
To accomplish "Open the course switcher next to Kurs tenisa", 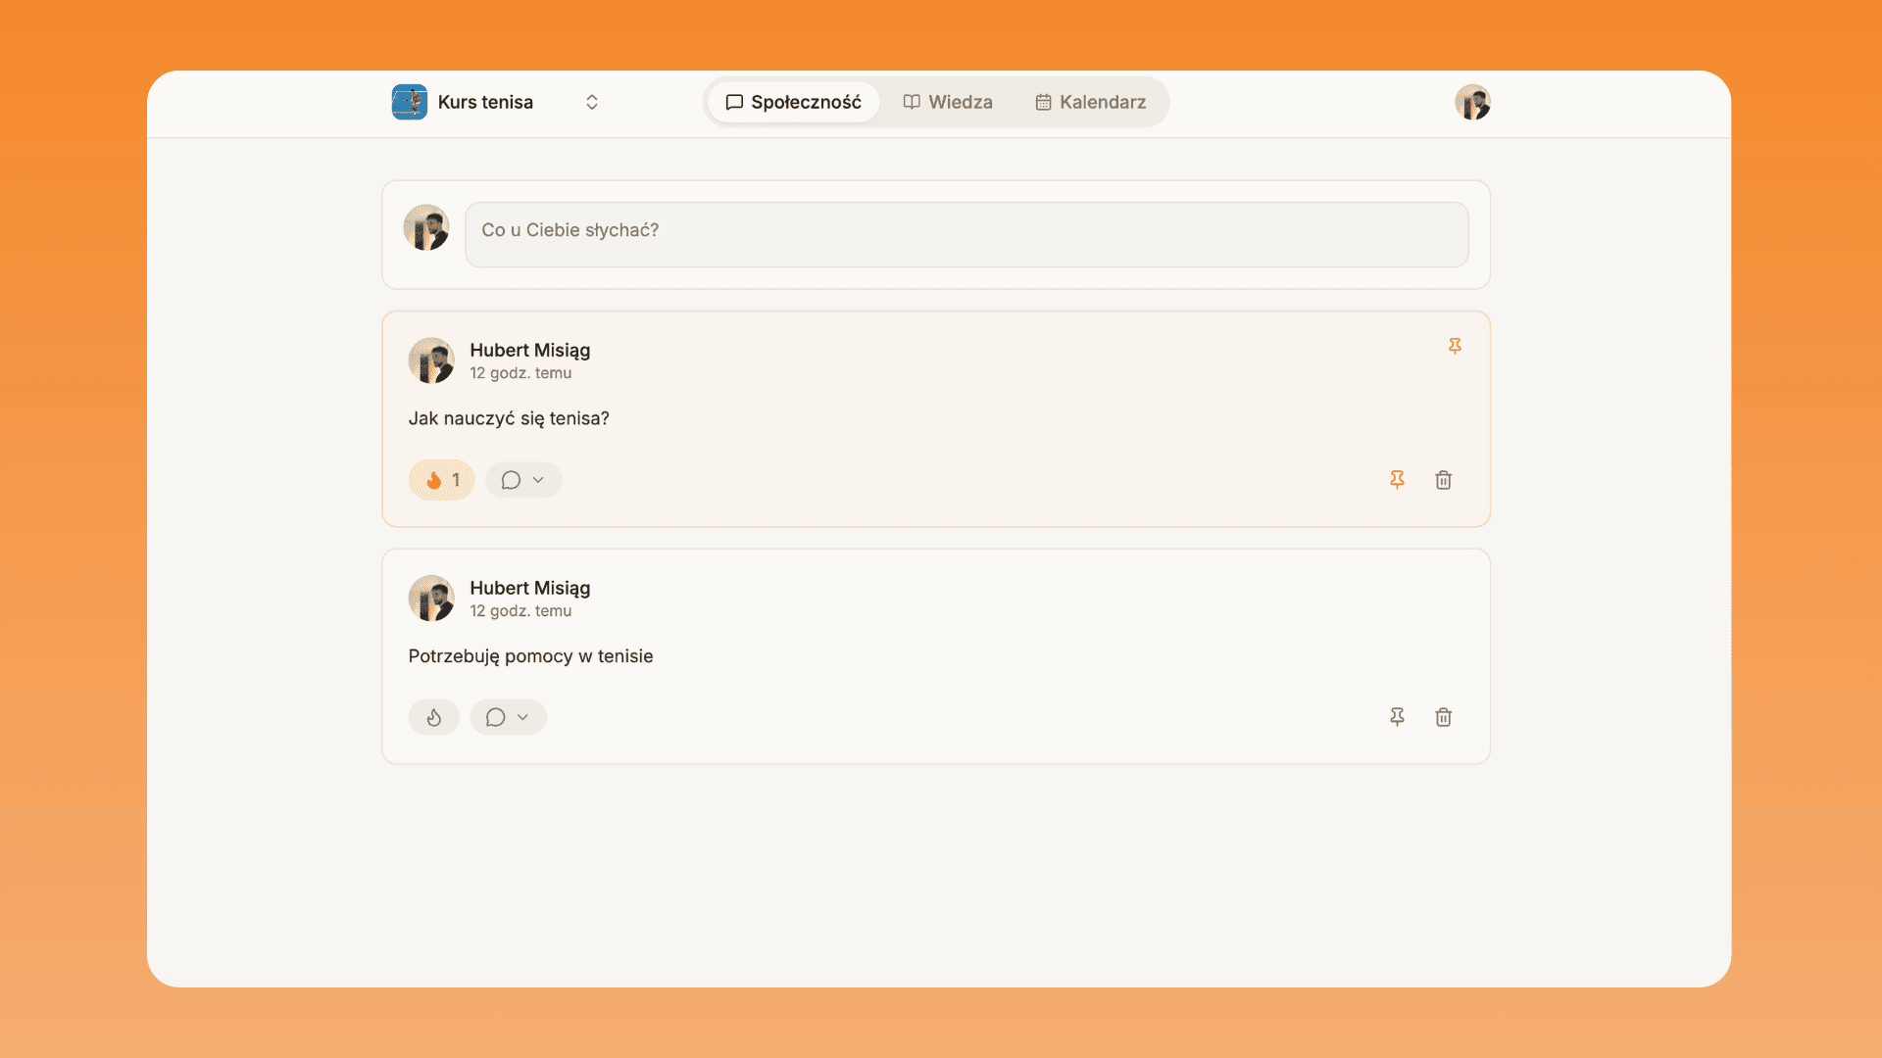I will click(592, 102).
